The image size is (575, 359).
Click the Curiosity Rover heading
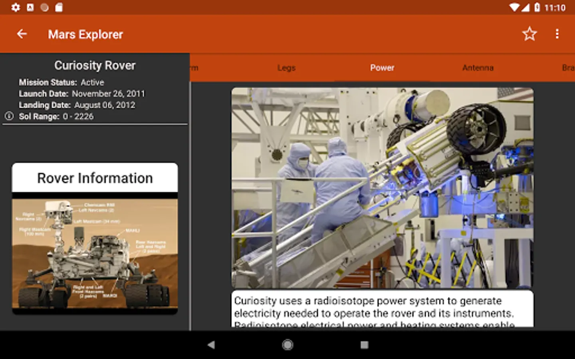95,65
